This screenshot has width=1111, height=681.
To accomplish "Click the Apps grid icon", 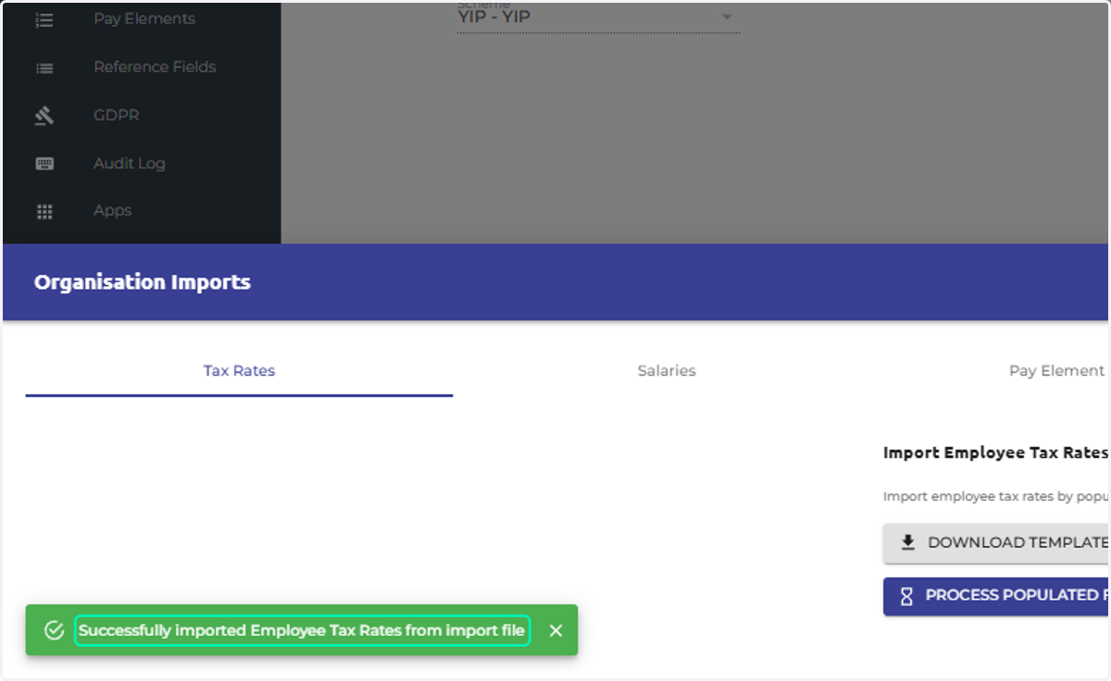I will [x=44, y=211].
